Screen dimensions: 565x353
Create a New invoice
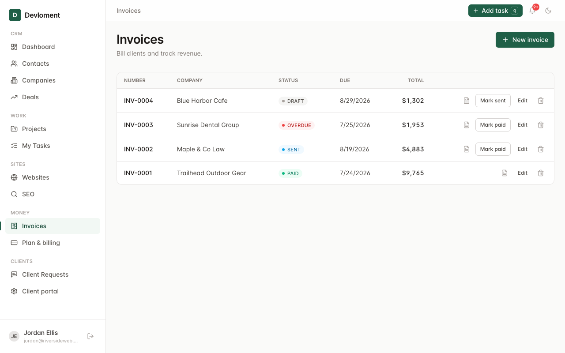(x=525, y=40)
